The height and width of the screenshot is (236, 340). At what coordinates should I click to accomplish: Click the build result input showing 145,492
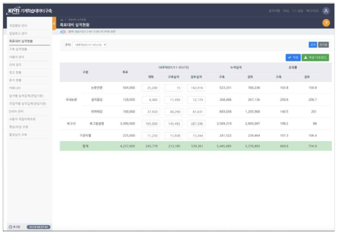pyautogui.click(x=174, y=124)
